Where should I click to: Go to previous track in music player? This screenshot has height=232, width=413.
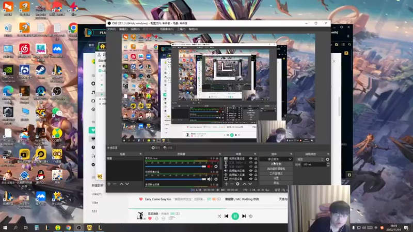point(226,216)
